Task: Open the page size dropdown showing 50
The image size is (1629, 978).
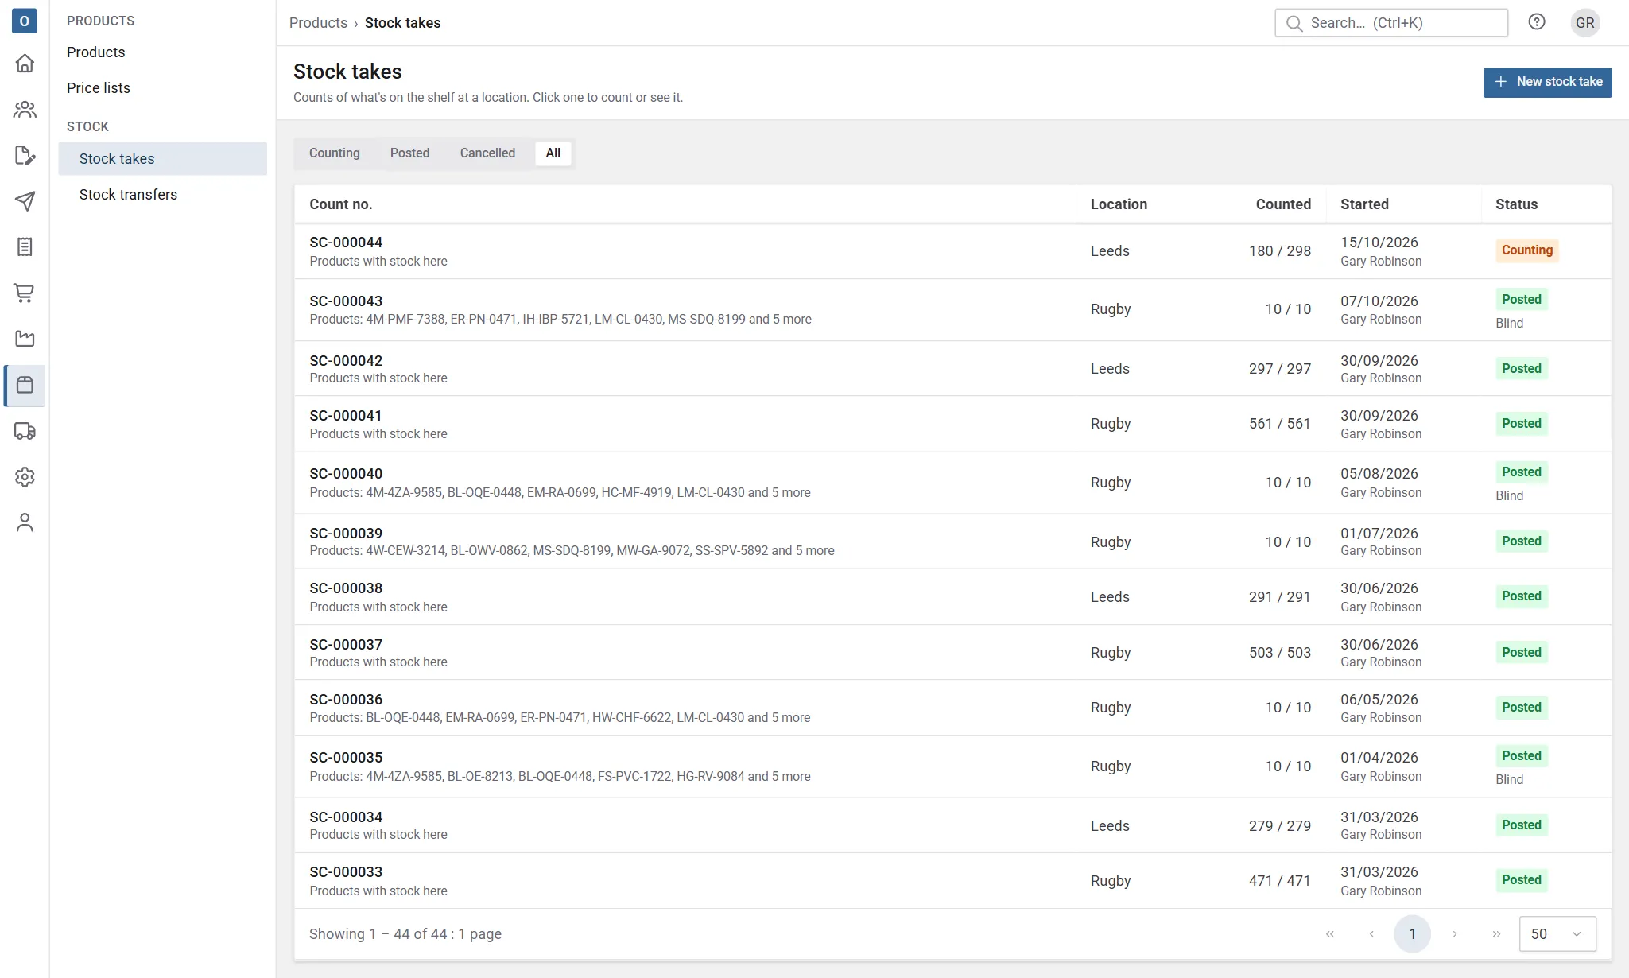Action: coord(1557,933)
